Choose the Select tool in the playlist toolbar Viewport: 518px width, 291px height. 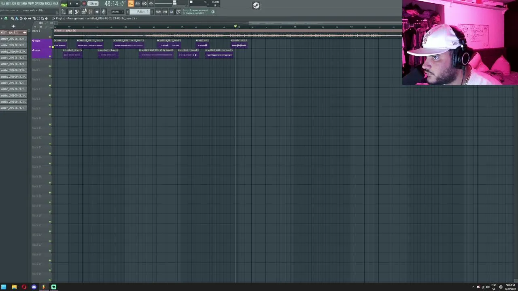click(x=38, y=19)
